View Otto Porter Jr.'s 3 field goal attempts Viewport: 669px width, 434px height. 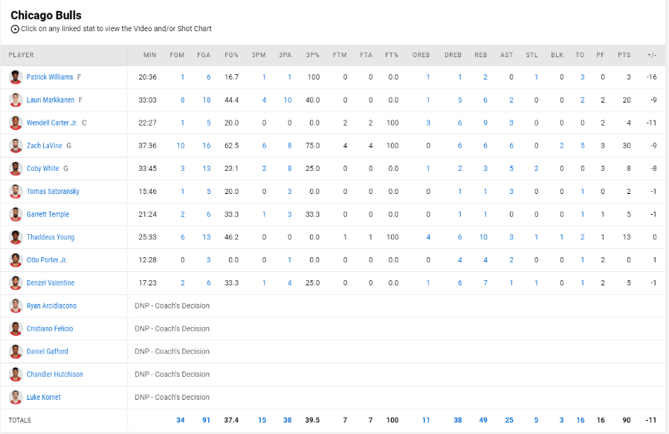[209, 260]
